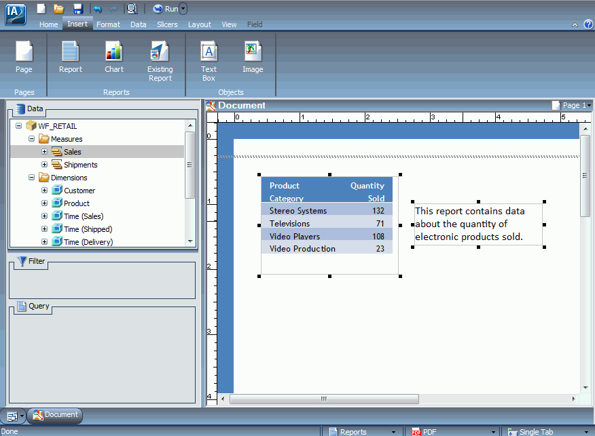This screenshot has height=436, width=595.
Task: Switch to the Format ribbon tab
Action: pos(108,24)
